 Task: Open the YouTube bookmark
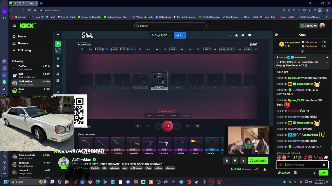[x=19, y=17]
